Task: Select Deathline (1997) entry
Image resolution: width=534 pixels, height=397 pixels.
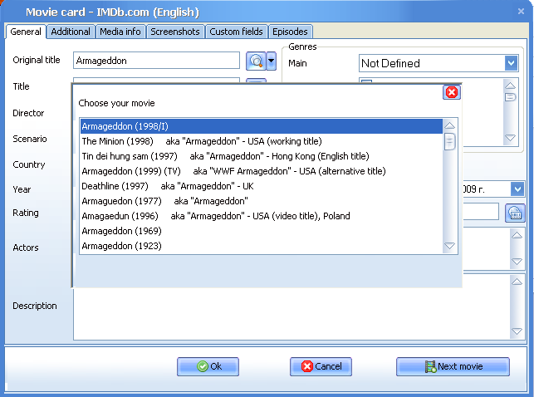Action: click(x=262, y=186)
